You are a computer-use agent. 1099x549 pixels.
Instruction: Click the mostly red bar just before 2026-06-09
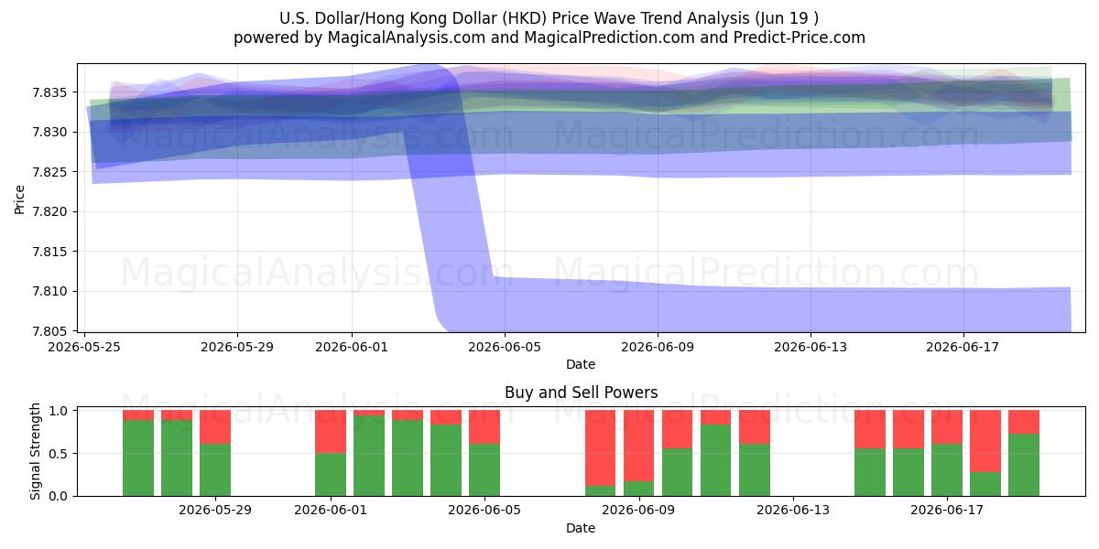click(x=601, y=453)
